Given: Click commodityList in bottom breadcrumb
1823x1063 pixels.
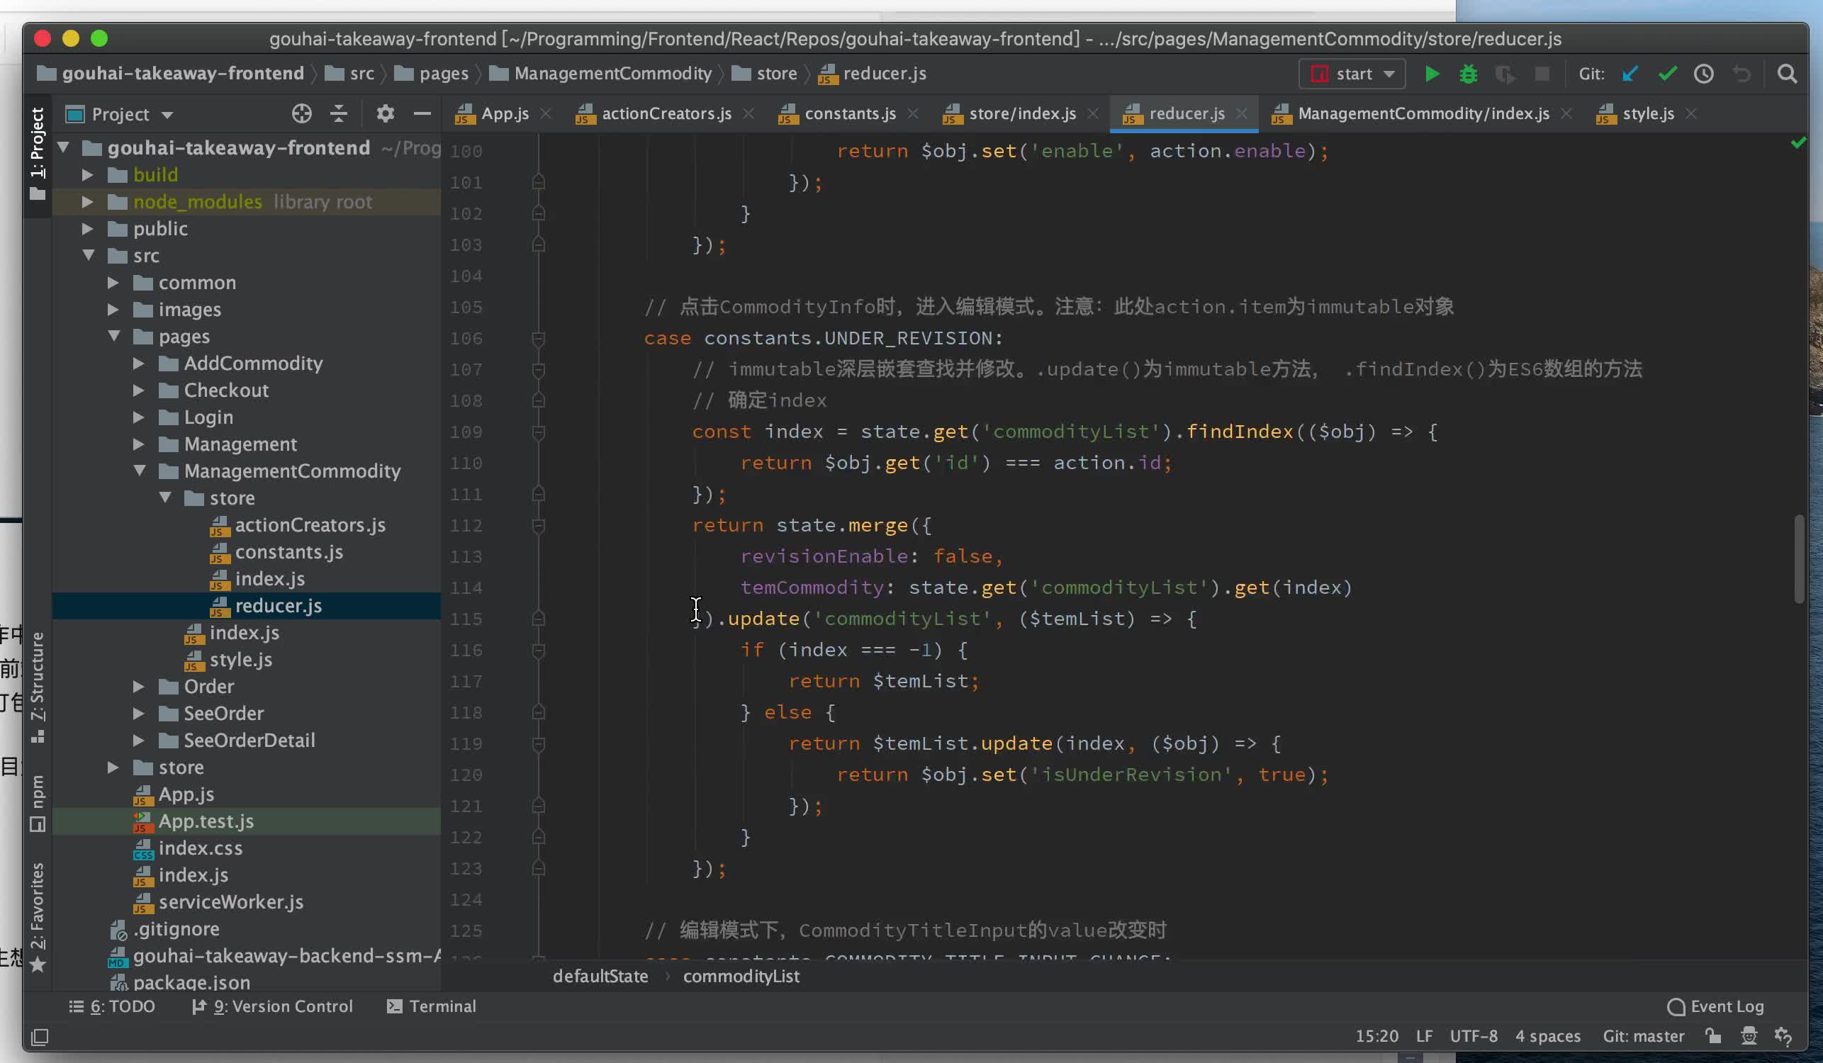Looking at the screenshot, I should 741,977.
